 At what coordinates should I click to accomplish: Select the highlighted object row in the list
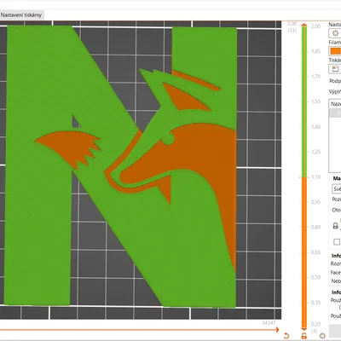335,113
